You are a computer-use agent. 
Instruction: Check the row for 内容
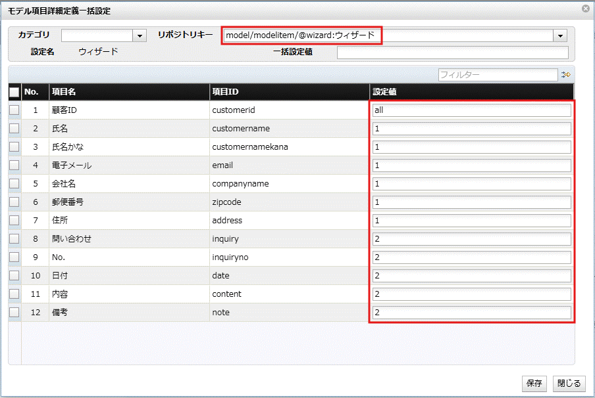[x=14, y=294]
